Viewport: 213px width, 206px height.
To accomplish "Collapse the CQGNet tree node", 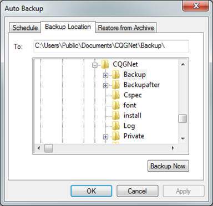I will coord(95,65).
